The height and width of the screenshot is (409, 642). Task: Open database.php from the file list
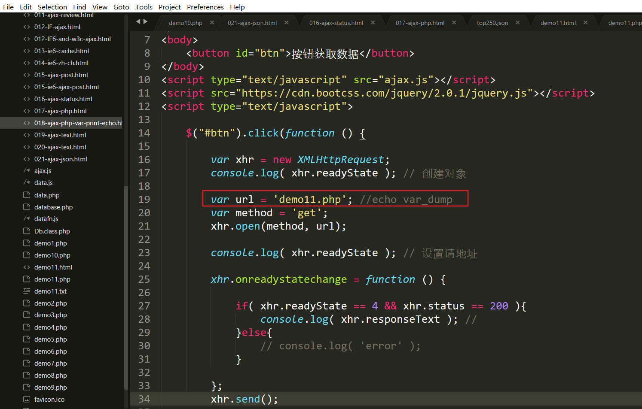click(53, 207)
